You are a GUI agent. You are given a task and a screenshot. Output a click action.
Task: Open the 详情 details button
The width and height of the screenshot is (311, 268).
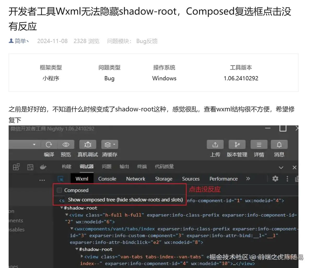tap(259, 144)
